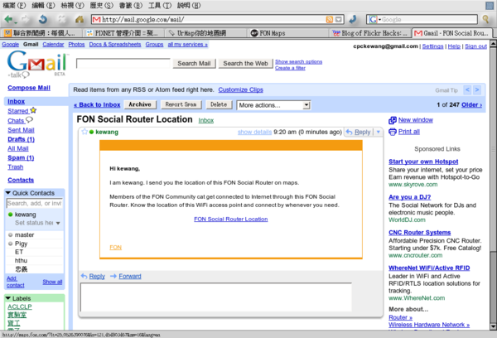The width and height of the screenshot is (497, 338).
Task: Go back to Inbox via Back to Inbox link
Action: coord(97,104)
